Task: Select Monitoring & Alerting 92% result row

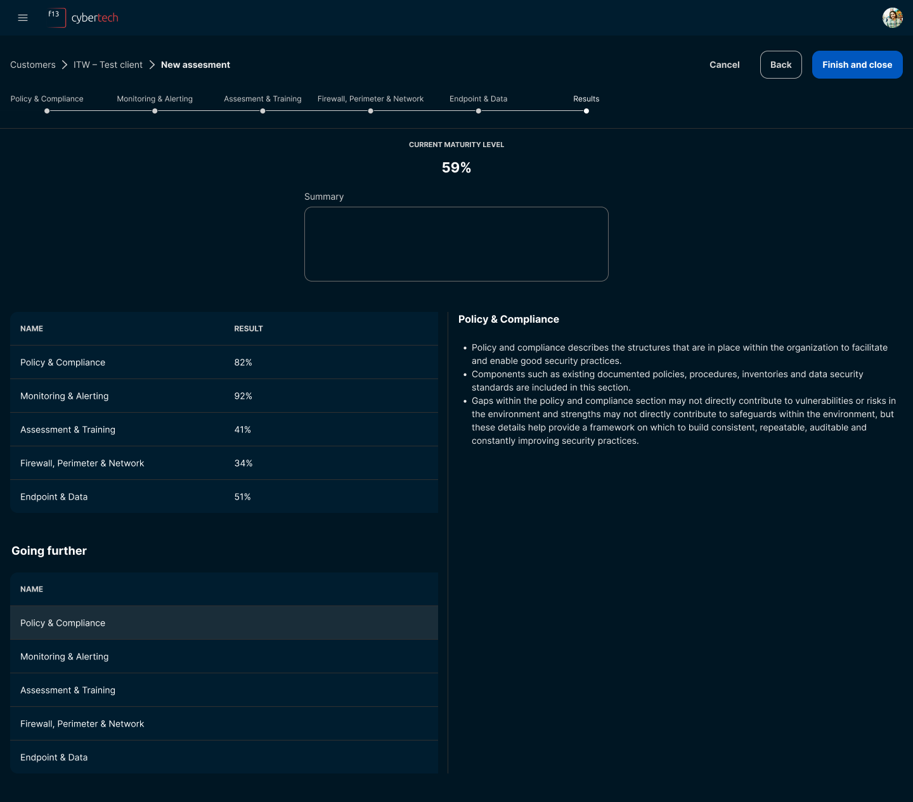Action: point(224,396)
